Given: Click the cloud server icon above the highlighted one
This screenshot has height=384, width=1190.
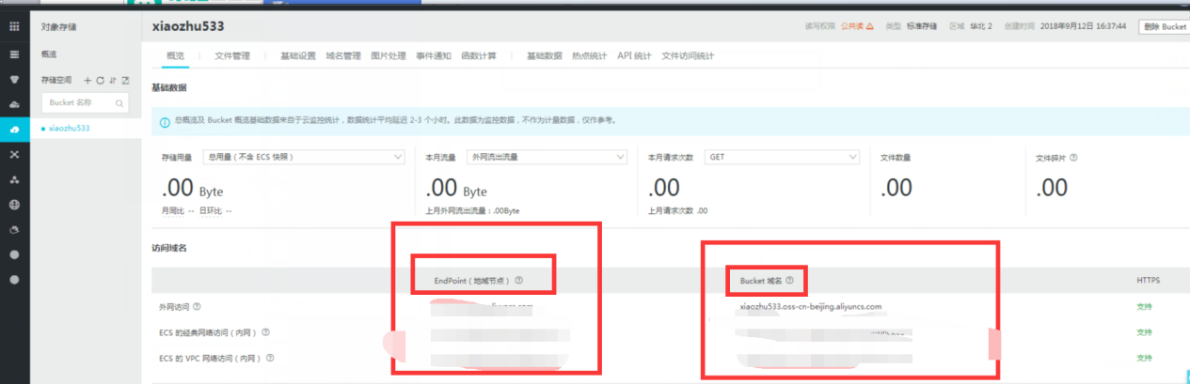Looking at the screenshot, I should point(14,103).
